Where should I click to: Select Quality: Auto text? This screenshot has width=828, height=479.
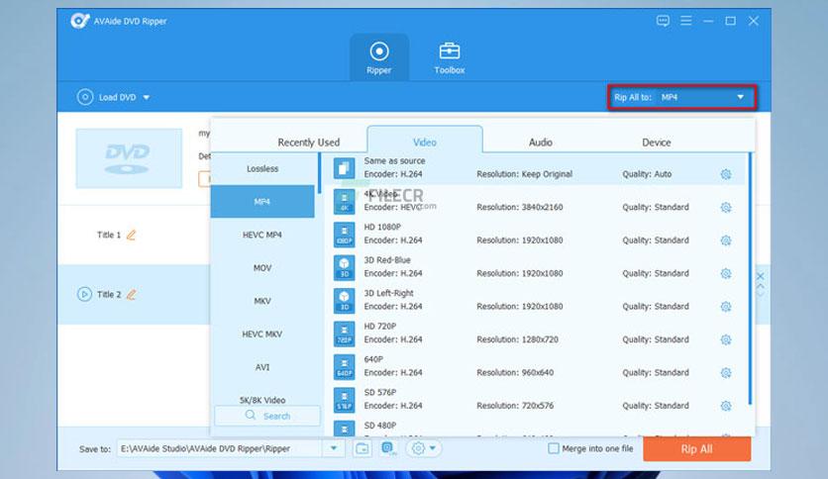click(x=647, y=174)
